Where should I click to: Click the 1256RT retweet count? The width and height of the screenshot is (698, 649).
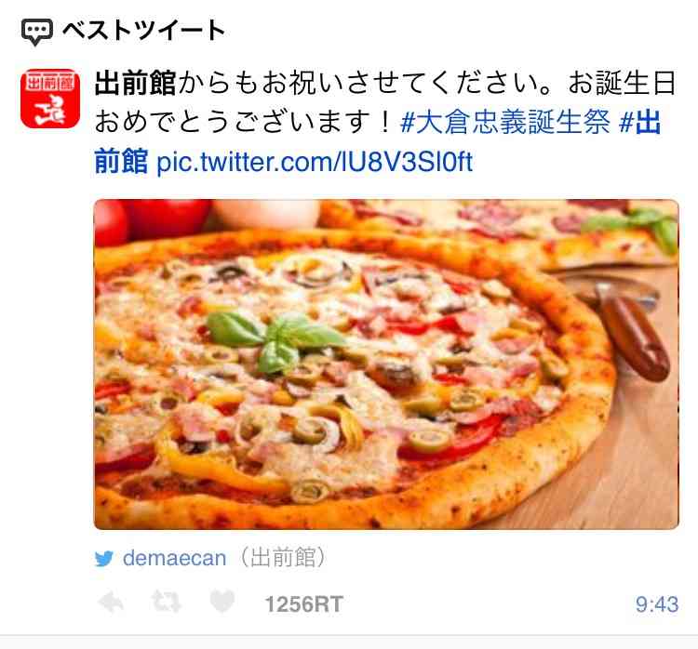point(304,604)
